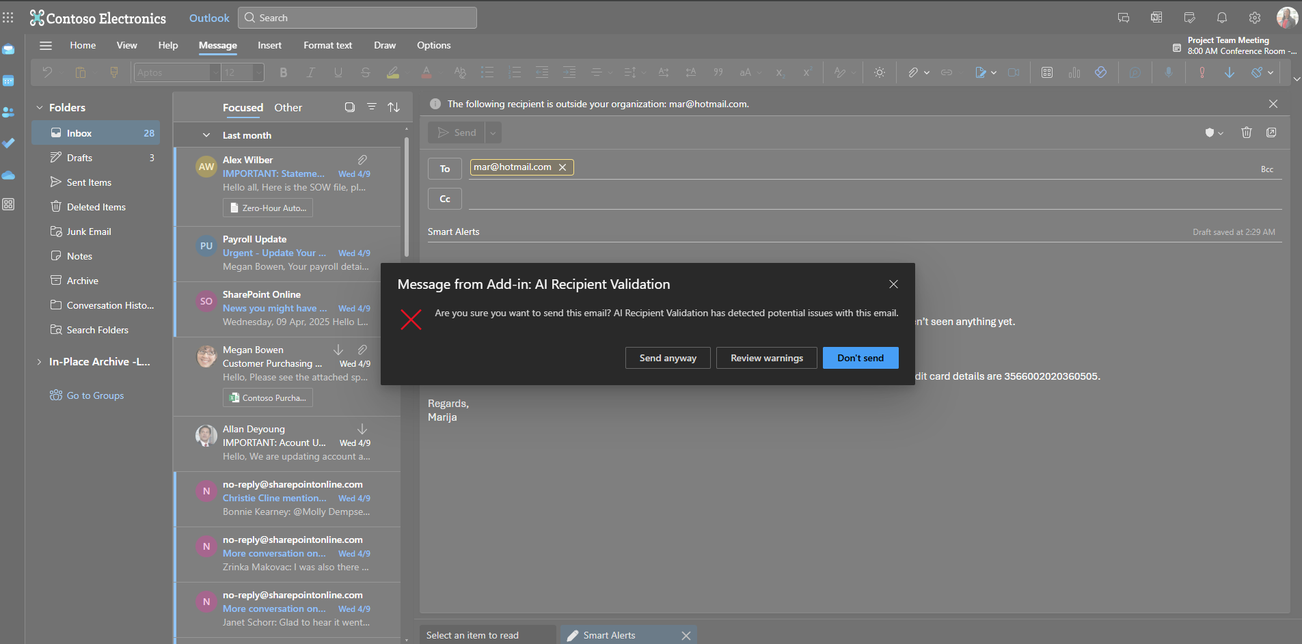Open the Zero-Hour Auto attachment
Viewport: 1302px width, 644px height.
click(268, 208)
